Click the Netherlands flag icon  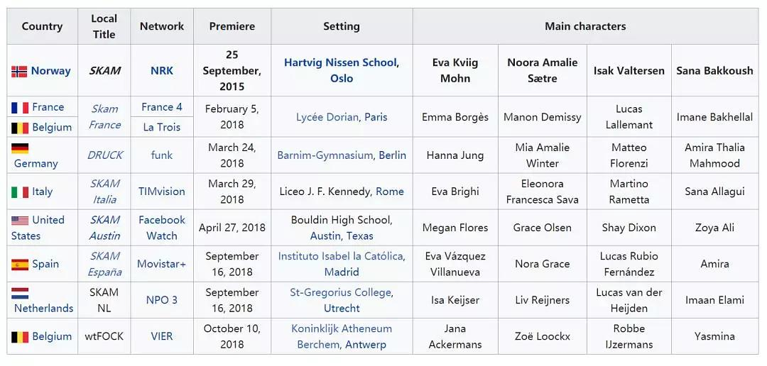pyautogui.click(x=19, y=293)
